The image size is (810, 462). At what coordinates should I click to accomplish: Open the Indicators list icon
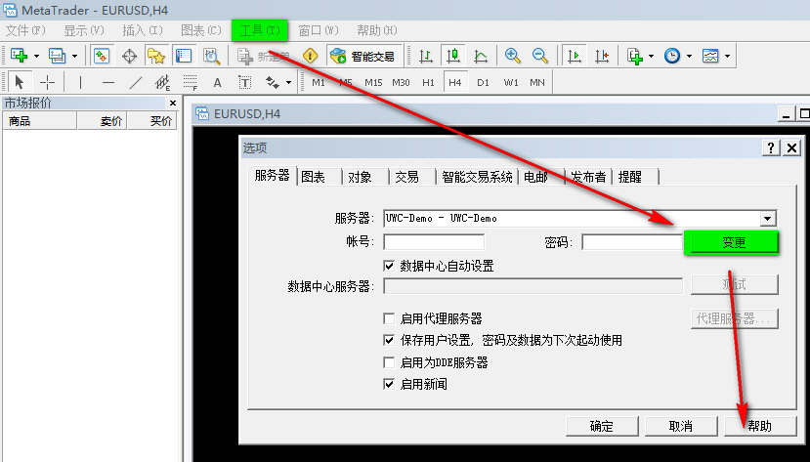[x=635, y=56]
